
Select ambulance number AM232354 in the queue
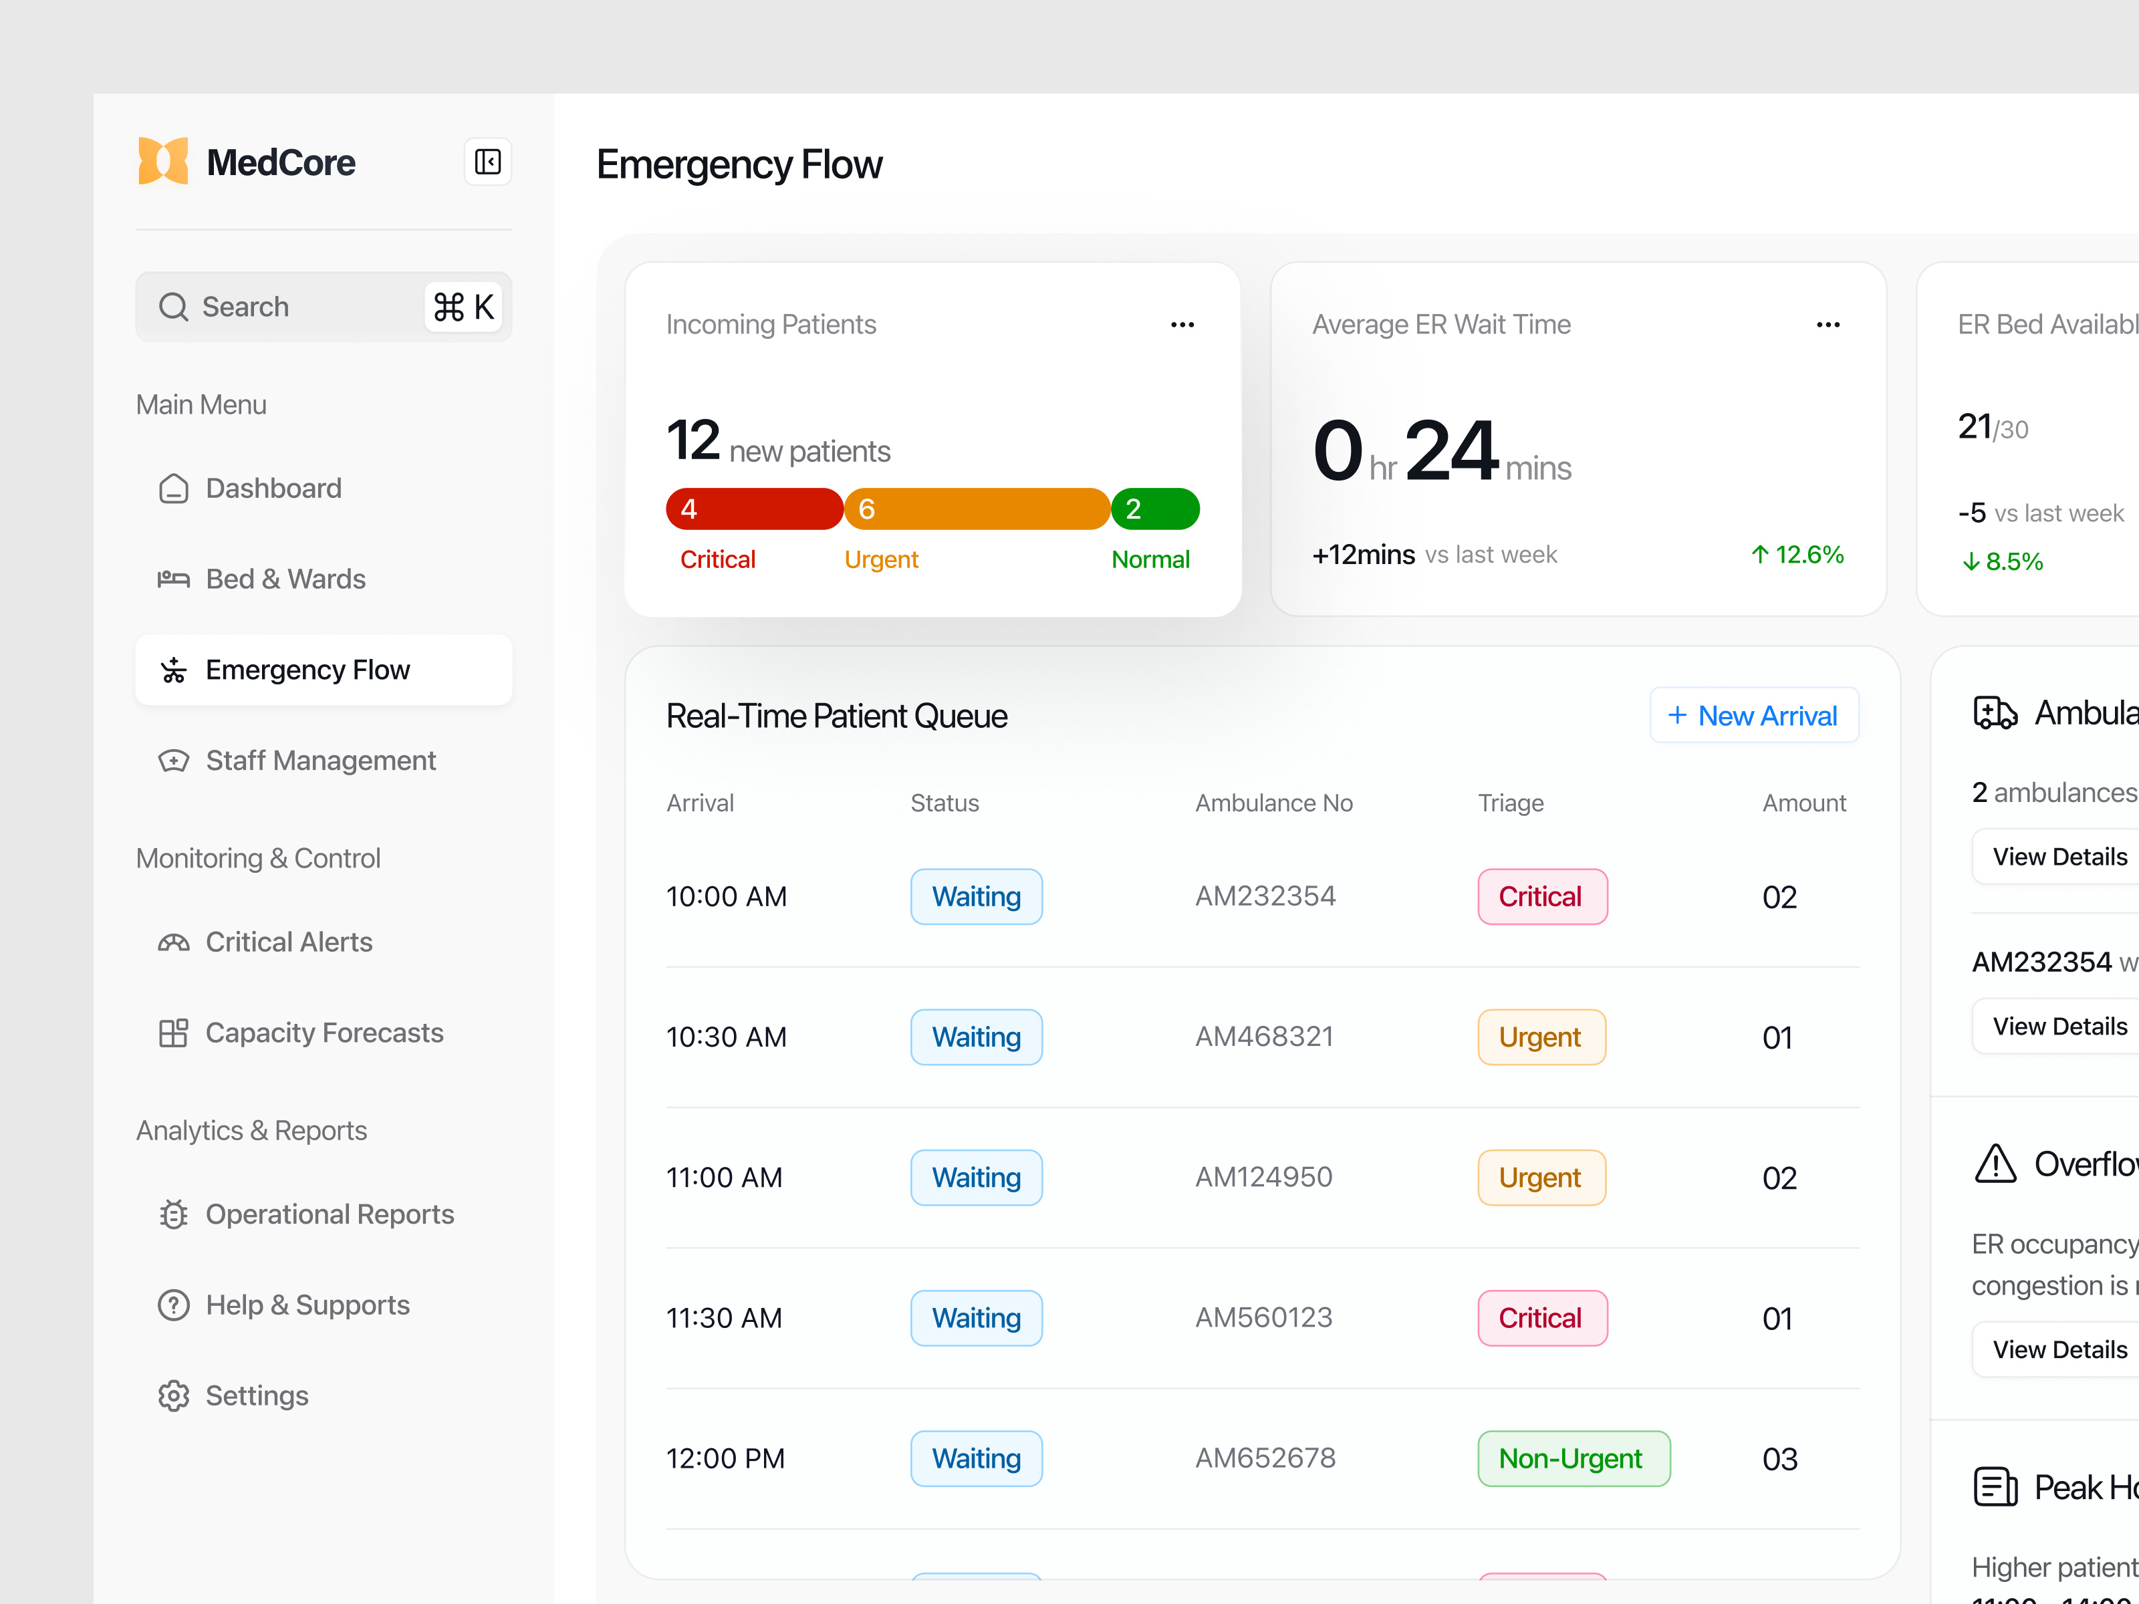[1265, 896]
